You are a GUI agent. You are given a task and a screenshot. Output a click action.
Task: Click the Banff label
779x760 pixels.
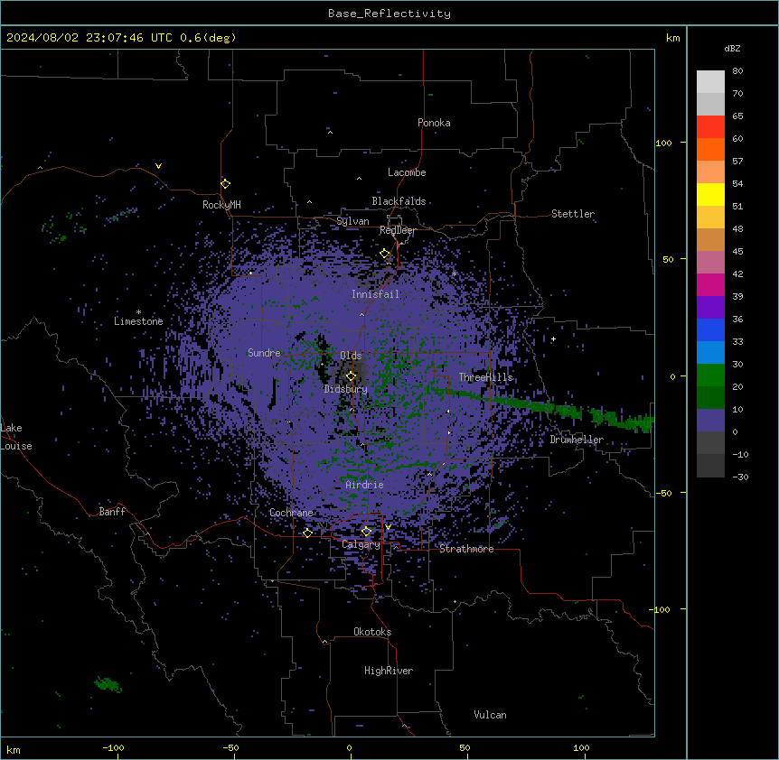(x=112, y=512)
